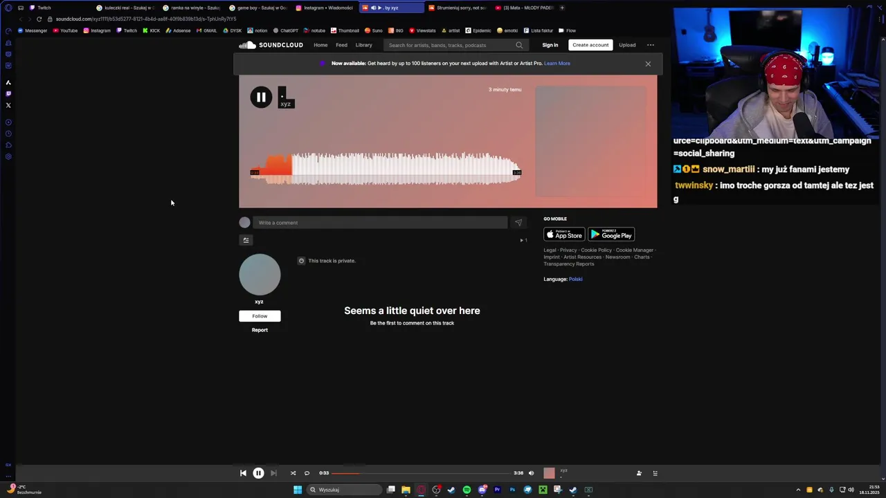The height and width of the screenshot is (498, 886).
Task: Open KICK bookmark
Action: [151, 30]
